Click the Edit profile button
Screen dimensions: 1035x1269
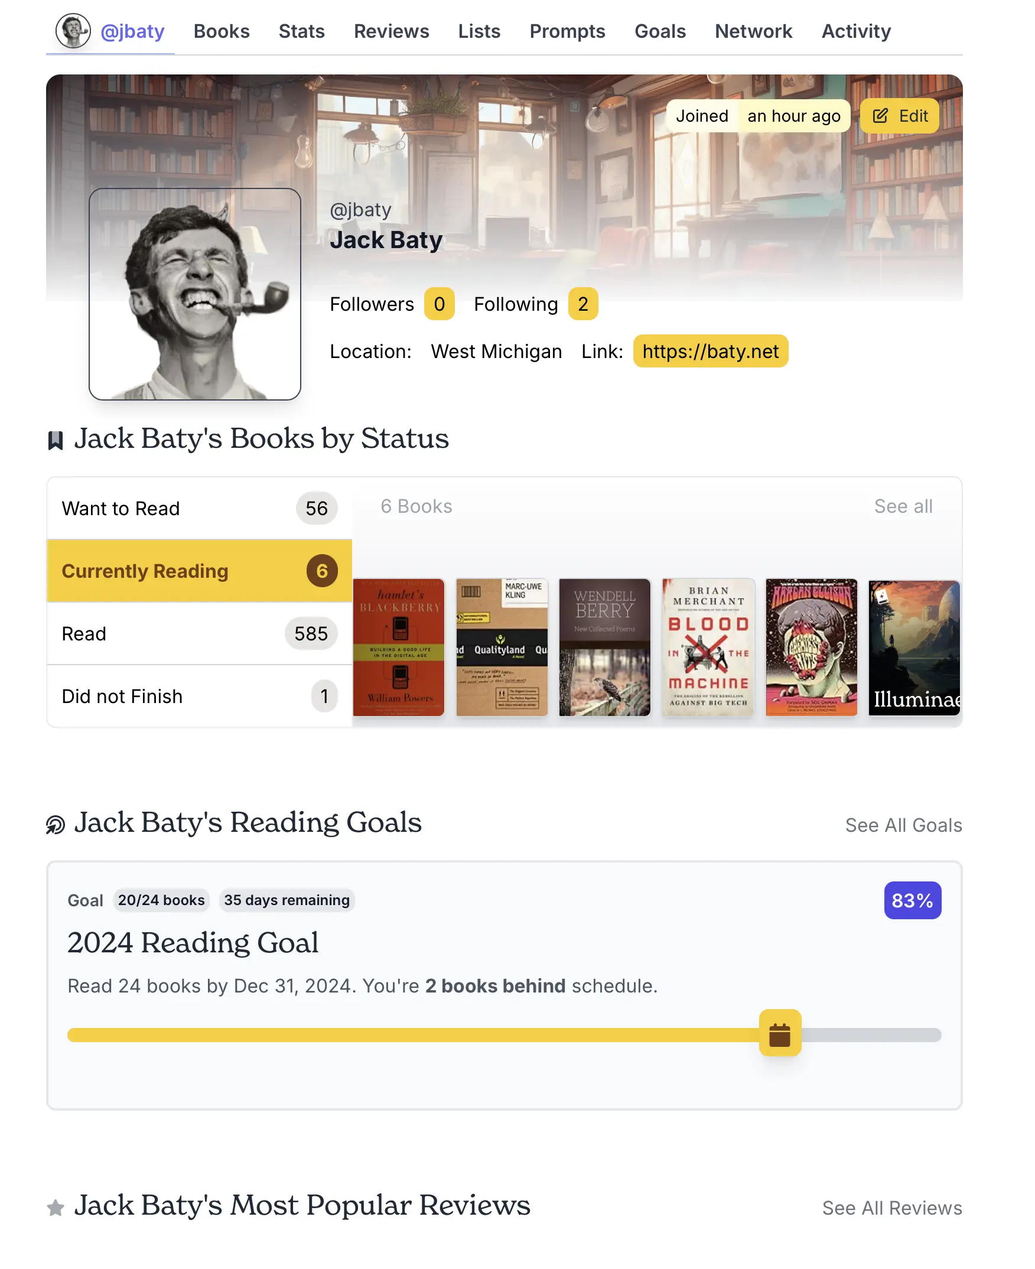pyautogui.click(x=899, y=116)
